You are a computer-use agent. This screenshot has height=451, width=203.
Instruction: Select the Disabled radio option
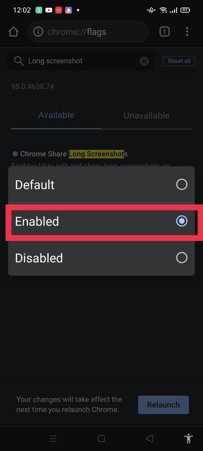[101, 258]
